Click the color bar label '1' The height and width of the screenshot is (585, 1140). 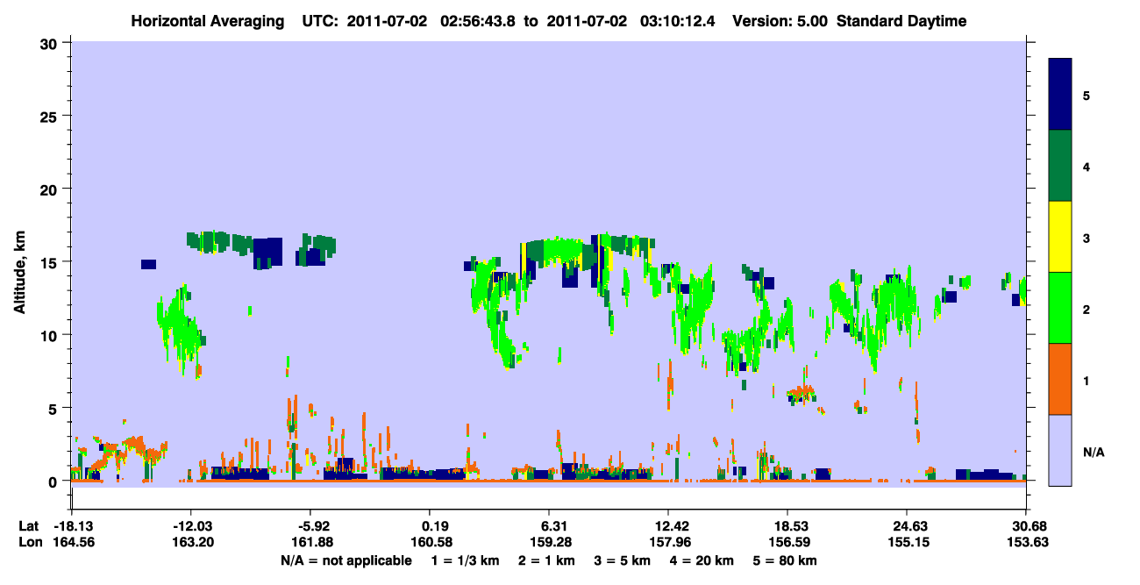tap(1086, 380)
